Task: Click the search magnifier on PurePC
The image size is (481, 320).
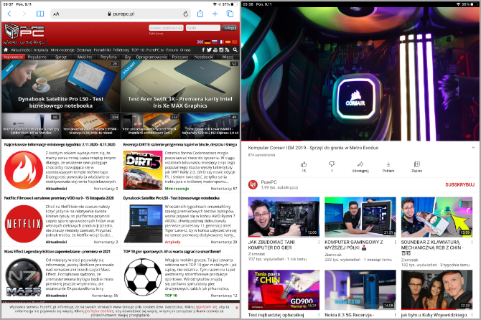Action: pyautogui.click(x=235, y=50)
